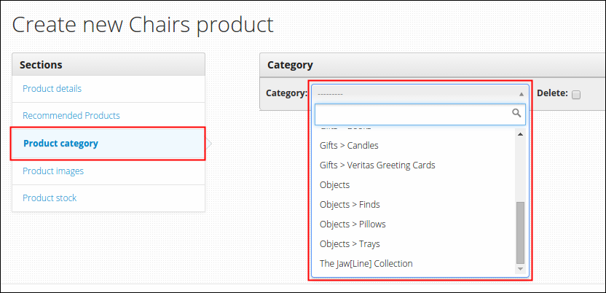Viewport: 606px width, 293px height.
Task: Select Objects > Finds option
Action: [x=414, y=205]
